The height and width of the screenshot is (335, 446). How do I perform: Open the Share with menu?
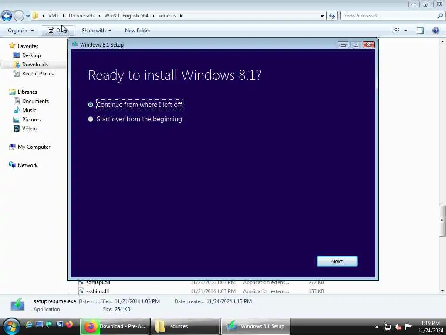tap(96, 31)
